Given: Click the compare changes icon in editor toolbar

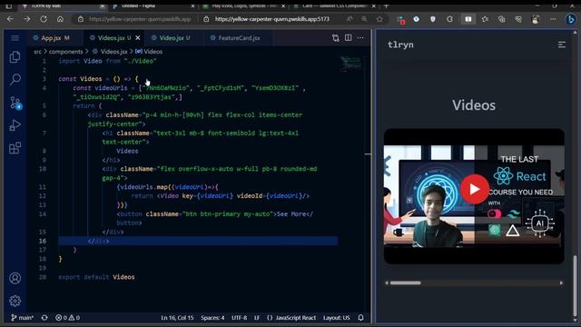Looking at the screenshot, I should (336, 38).
